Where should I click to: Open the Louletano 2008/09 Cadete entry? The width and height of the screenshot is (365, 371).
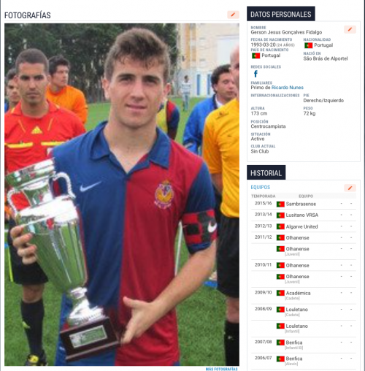[x=296, y=310]
